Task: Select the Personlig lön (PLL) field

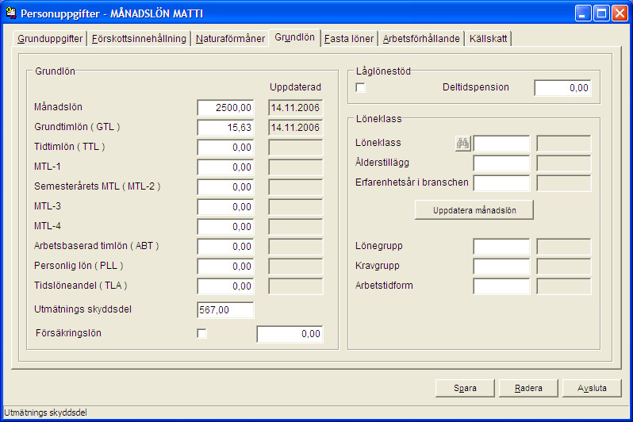Action: (225, 266)
